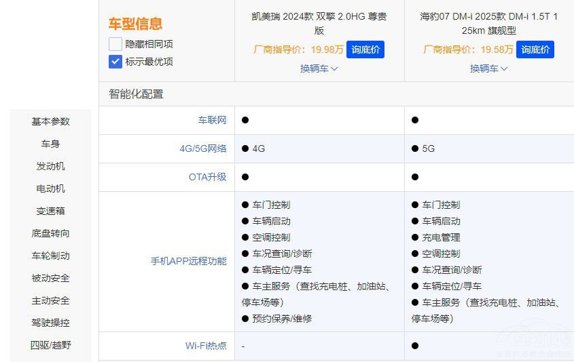Click the 车联网 parameter link
This screenshot has width=574, height=362.
click(212, 120)
